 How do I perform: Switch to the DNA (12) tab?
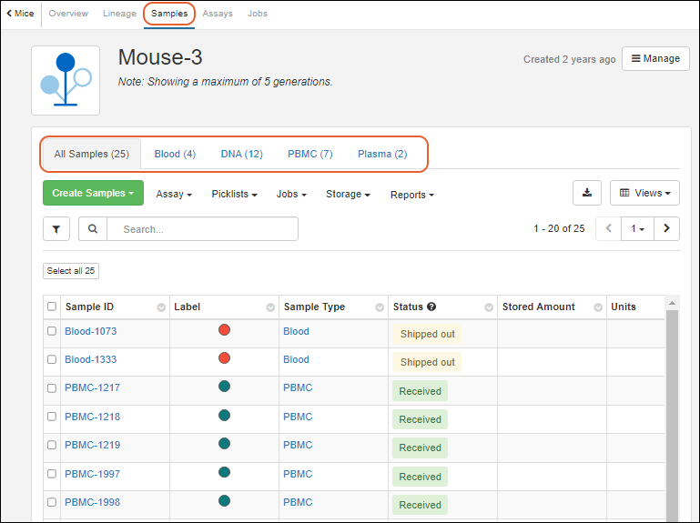click(x=241, y=154)
